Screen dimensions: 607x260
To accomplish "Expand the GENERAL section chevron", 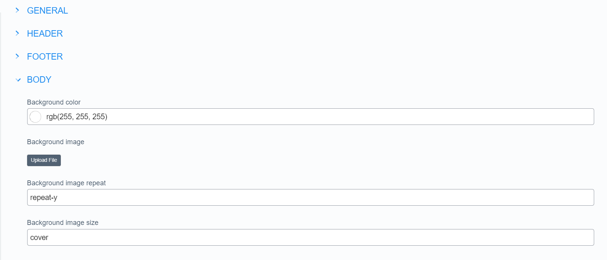I will 17,10.
